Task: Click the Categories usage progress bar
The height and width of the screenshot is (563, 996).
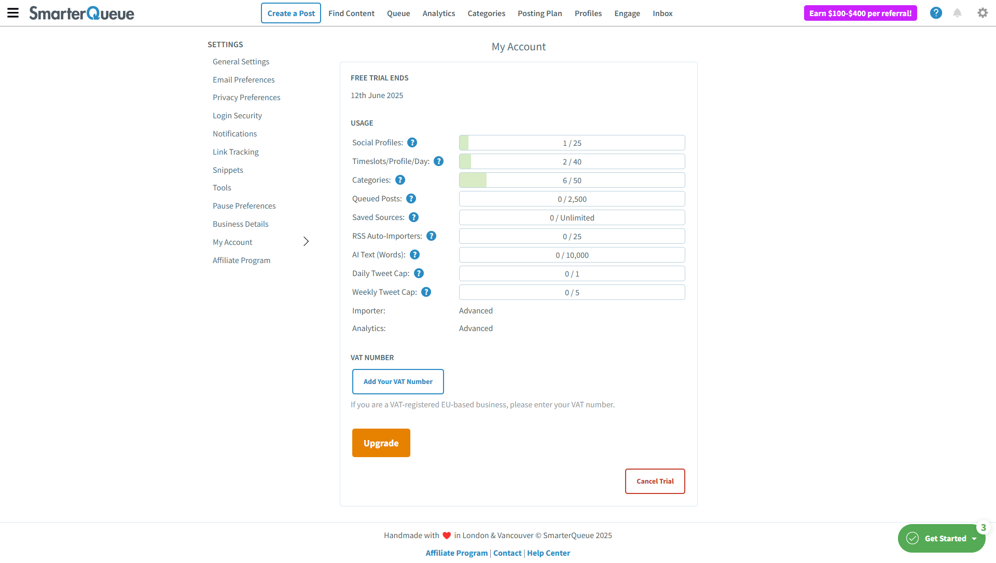Action: (572, 181)
